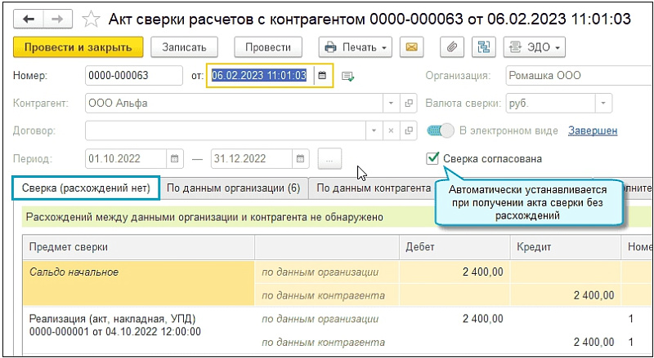Open the contract card icon in Договор
The height and width of the screenshot is (358, 654).
click(410, 130)
